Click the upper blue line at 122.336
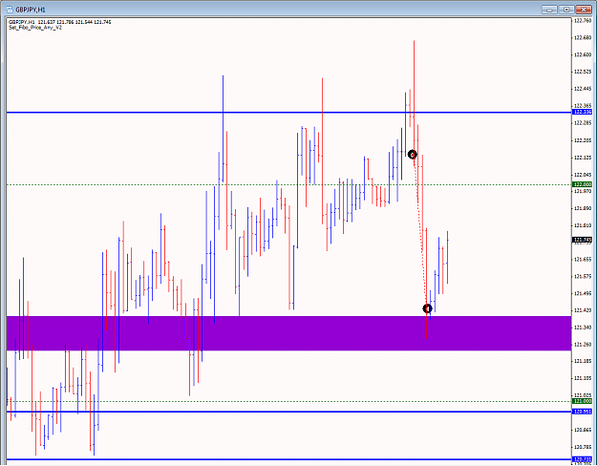Image resolution: width=597 pixels, height=466 pixels. click(289, 113)
